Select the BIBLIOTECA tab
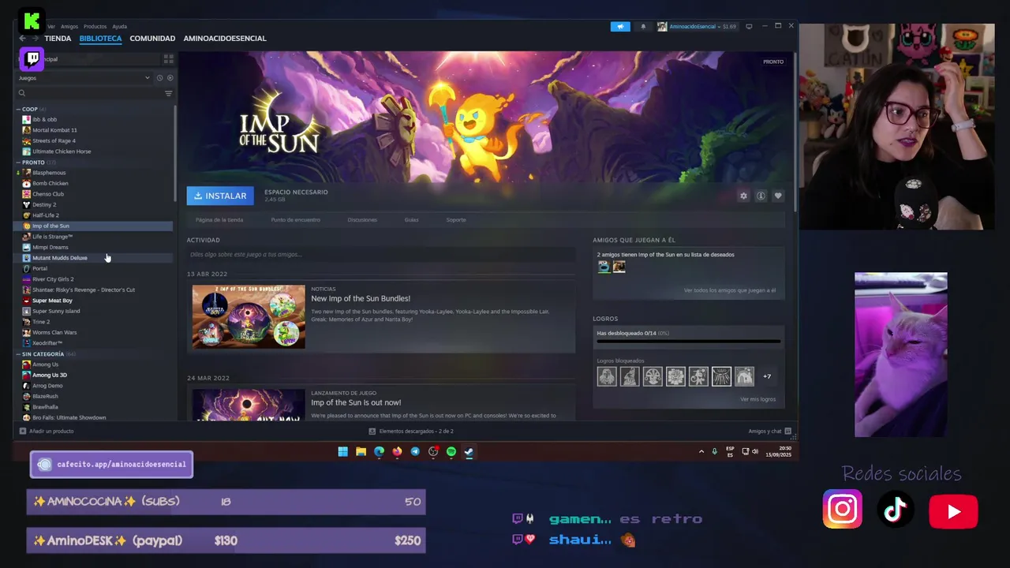Screen dimensions: 1010x568 point(100,38)
